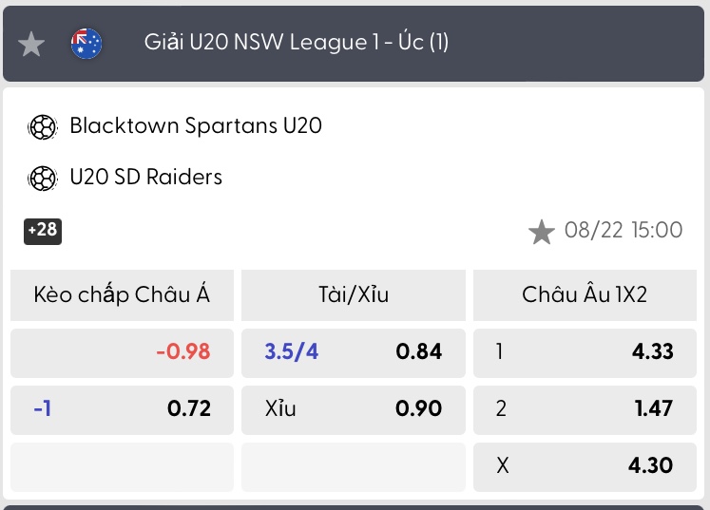
Task: Click the match time 08/22 15:00
Action: click(x=624, y=231)
